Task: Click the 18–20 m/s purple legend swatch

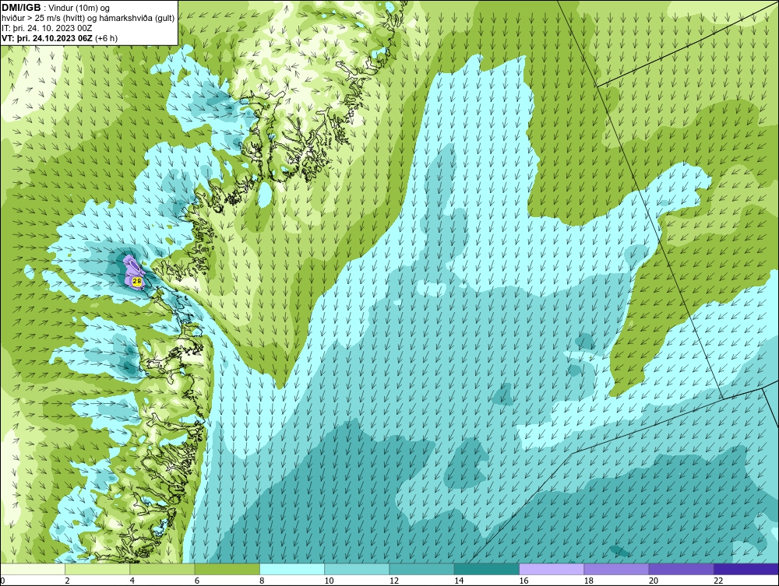Action: pos(616,569)
